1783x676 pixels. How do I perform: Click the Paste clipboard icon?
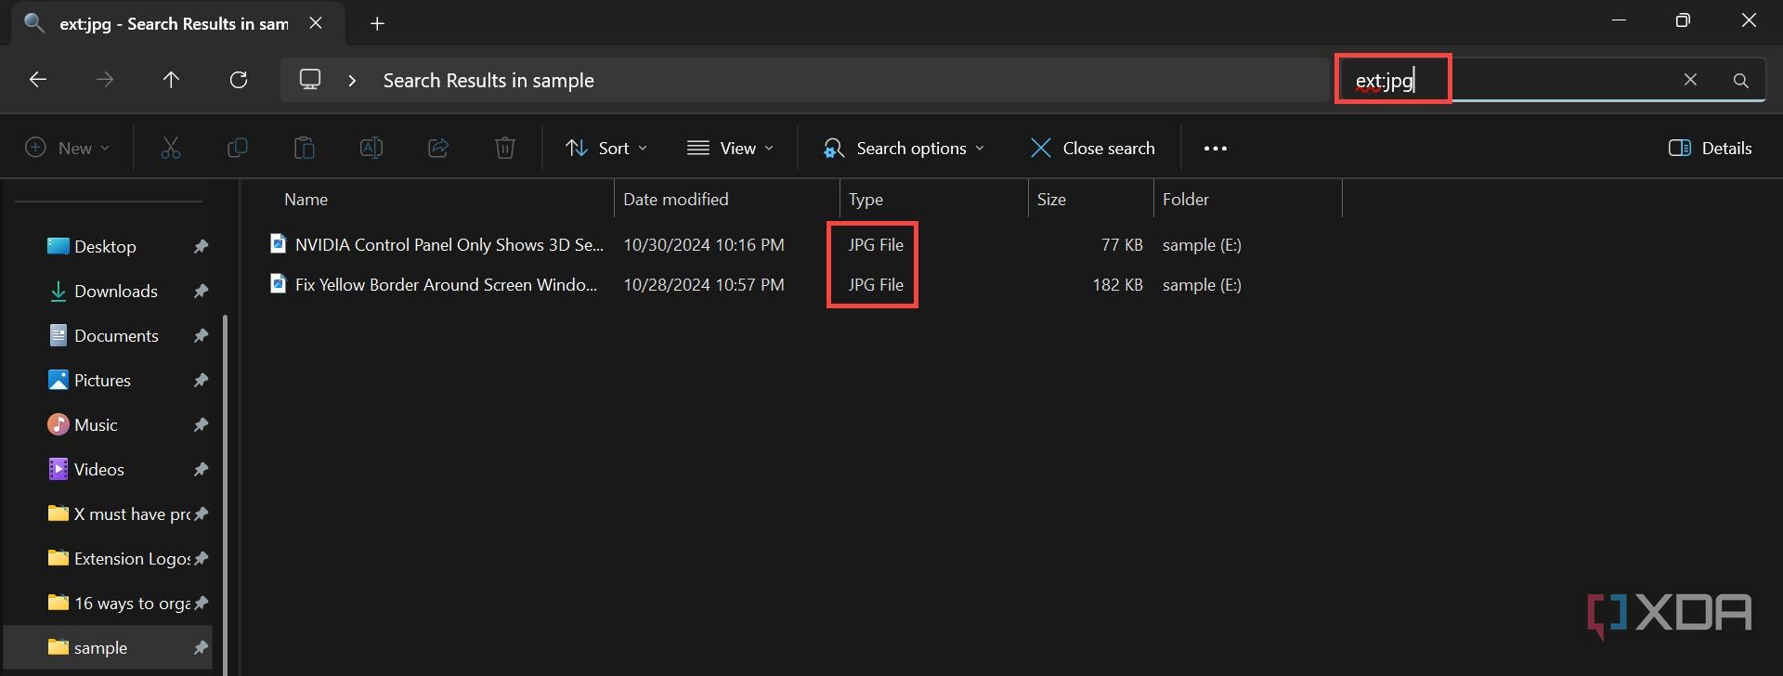pyautogui.click(x=305, y=148)
